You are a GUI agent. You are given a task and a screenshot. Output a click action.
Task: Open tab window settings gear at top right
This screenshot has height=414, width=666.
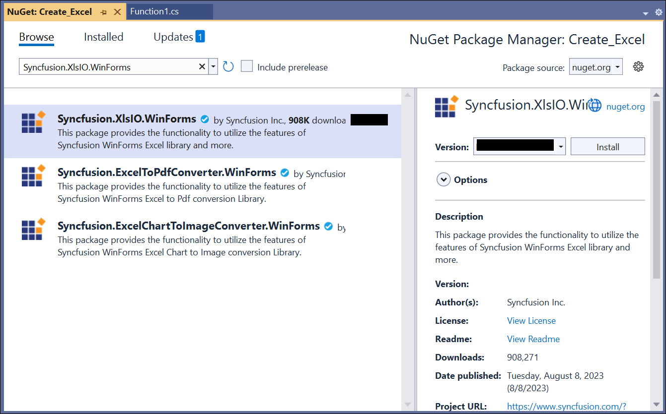[x=659, y=12]
